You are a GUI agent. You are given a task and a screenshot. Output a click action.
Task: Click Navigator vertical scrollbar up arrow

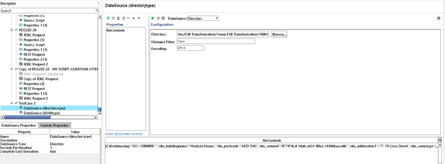pos(99,17)
